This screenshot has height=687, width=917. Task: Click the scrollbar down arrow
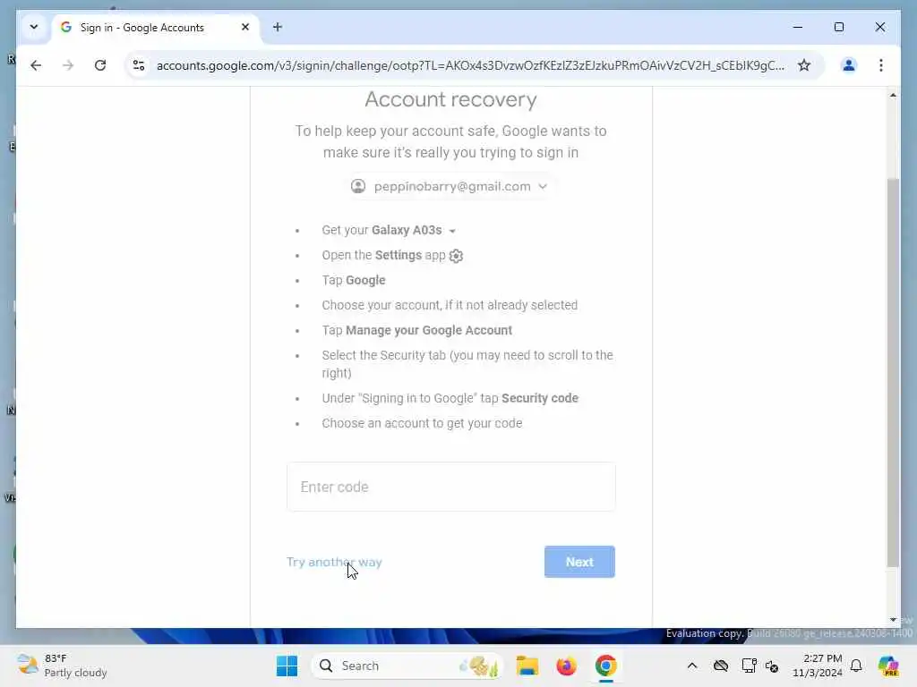(893, 620)
